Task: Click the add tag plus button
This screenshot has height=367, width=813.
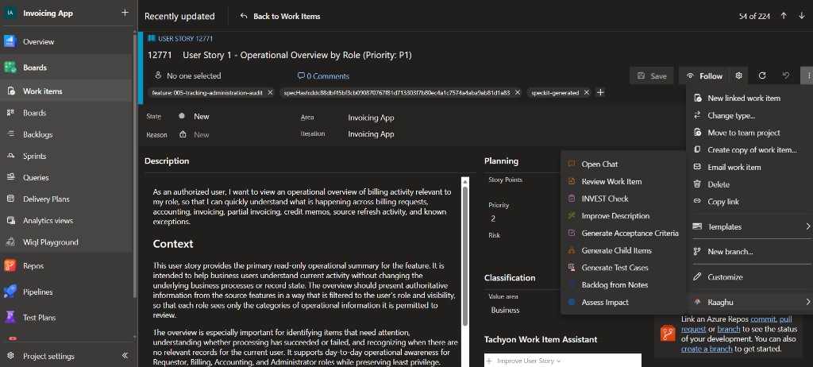Action: pos(600,93)
